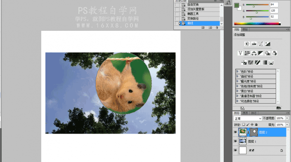Viewport: 291px width, 162px height.
Task: Switch to the 图层 tab
Action: (237, 113)
